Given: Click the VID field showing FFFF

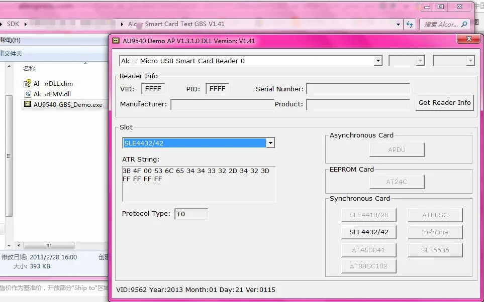Looking at the screenshot, I should point(153,89).
